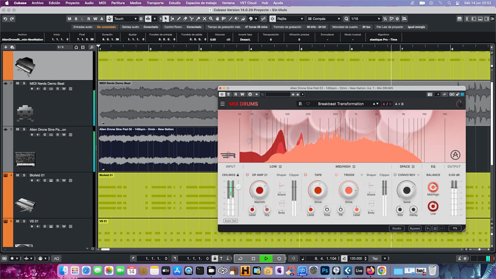Select the Glue tool
The width and height of the screenshot is (496, 279).
[x=199, y=19]
